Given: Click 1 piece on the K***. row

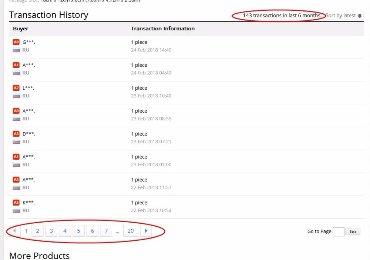Looking at the screenshot, I should (139, 202).
